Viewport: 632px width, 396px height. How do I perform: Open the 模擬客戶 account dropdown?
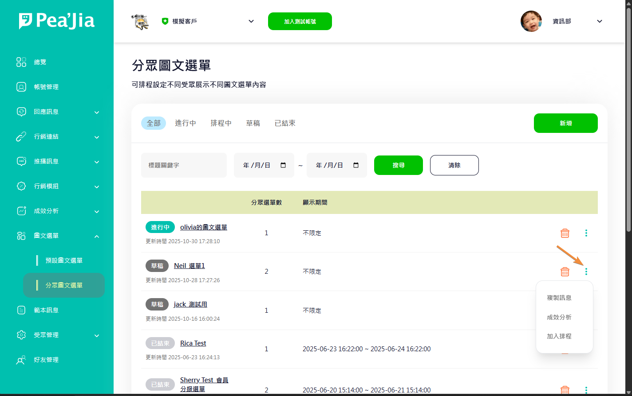251,21
